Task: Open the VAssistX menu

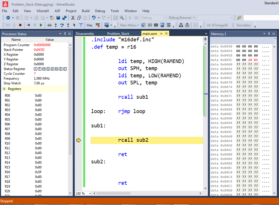Action: tap(43, 11)
